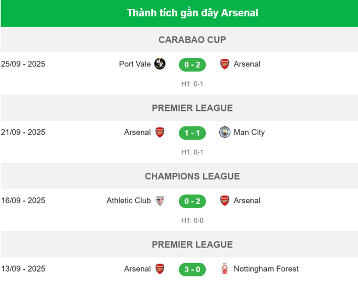Click the "Thành tích gần đây Arsenal" title bar
The width and height of the screenshot is (358, 289).
(192, 13)
